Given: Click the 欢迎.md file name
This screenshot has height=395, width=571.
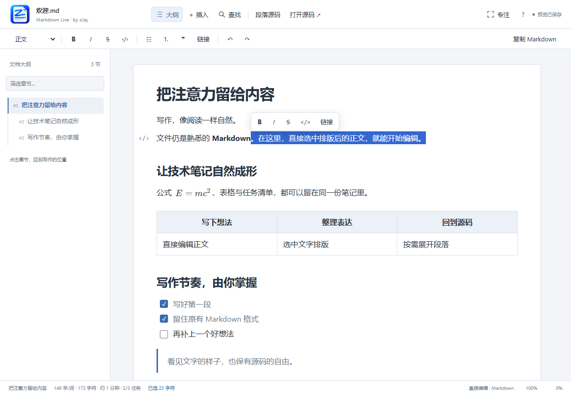Looking at the screenshot, I should coord(48,10).
